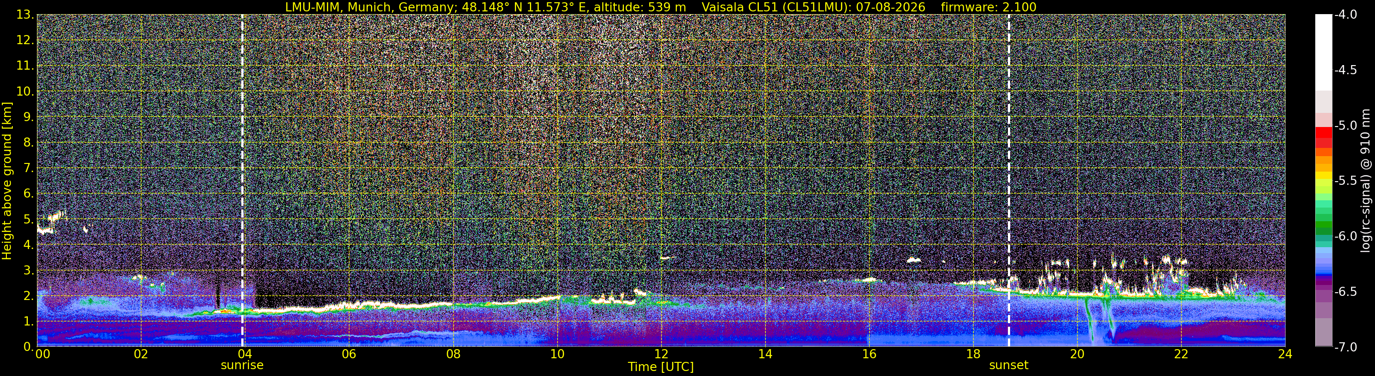Select the yellow band of the colorbar
1375x376 pixels.
click(x=1323, y=175)
